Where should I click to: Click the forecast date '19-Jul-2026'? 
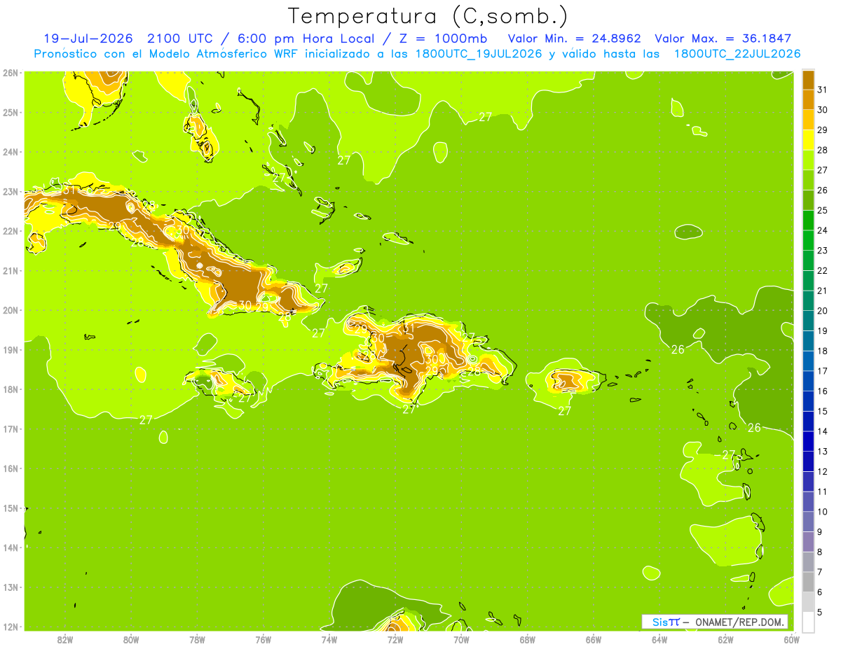click(88, 39)
